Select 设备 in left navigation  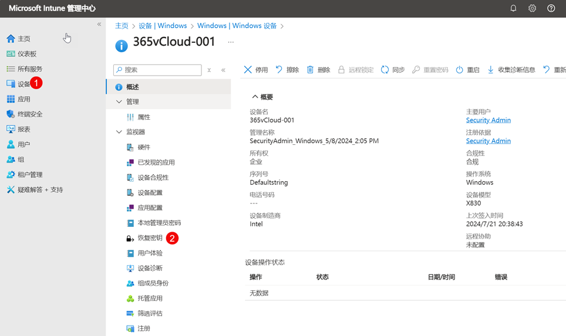[24, 84]
